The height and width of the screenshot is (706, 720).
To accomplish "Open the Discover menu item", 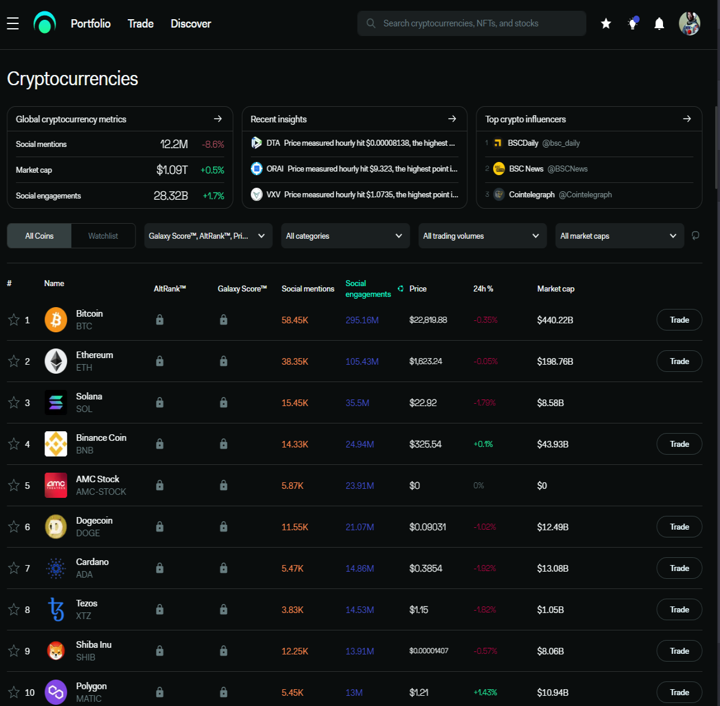I will (x=191, y=23).
